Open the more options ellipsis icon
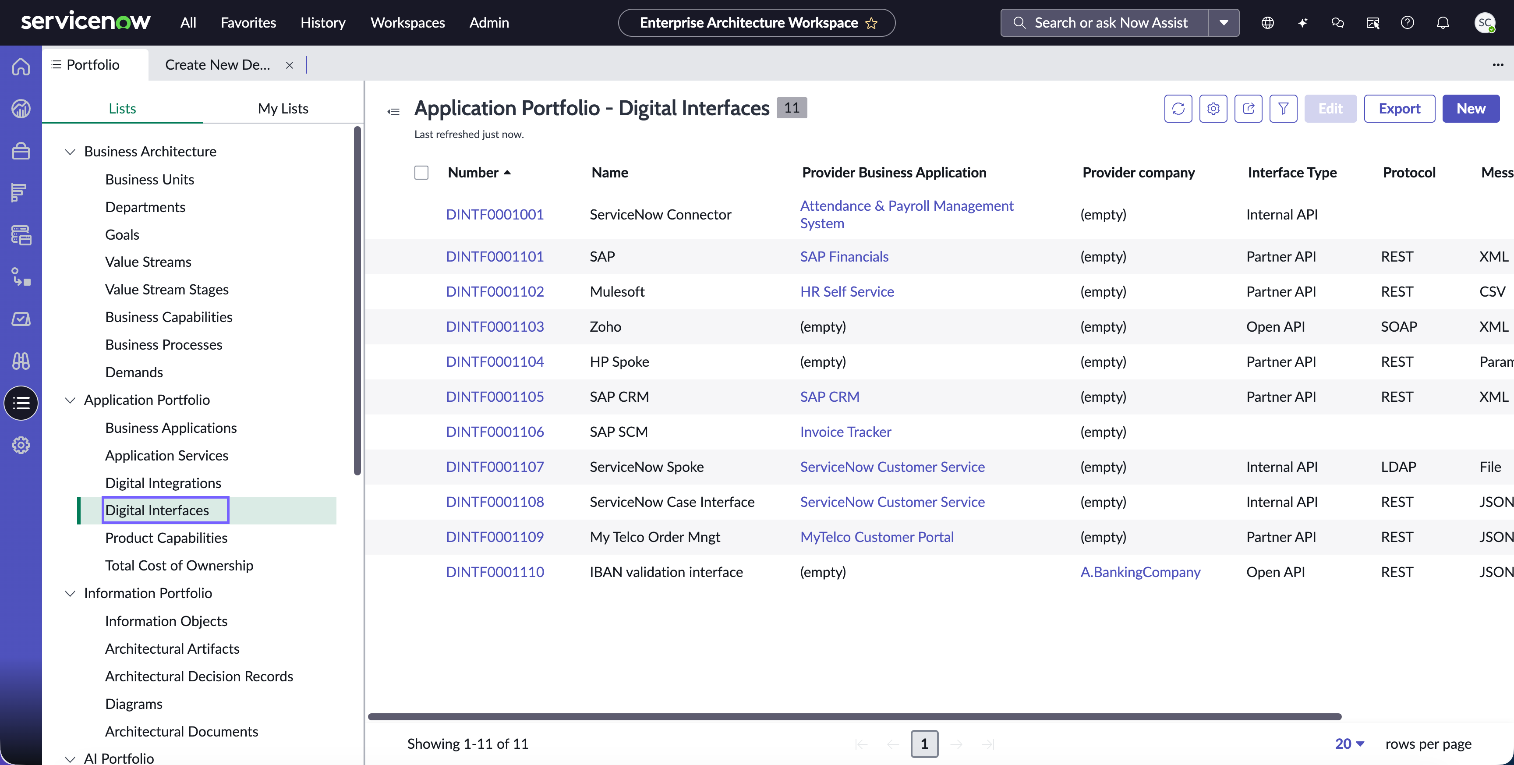Viewport: 1514px width, 765px height. (1497, 65)
